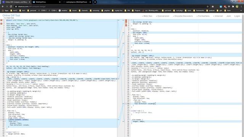Open the playlists bookmarks folder

point(106,11)
